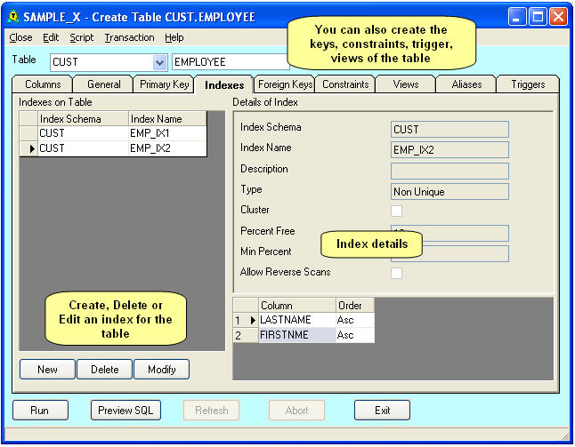The image size is (575, 447).
Task: Open the Help menu
Action: [174, 37]
